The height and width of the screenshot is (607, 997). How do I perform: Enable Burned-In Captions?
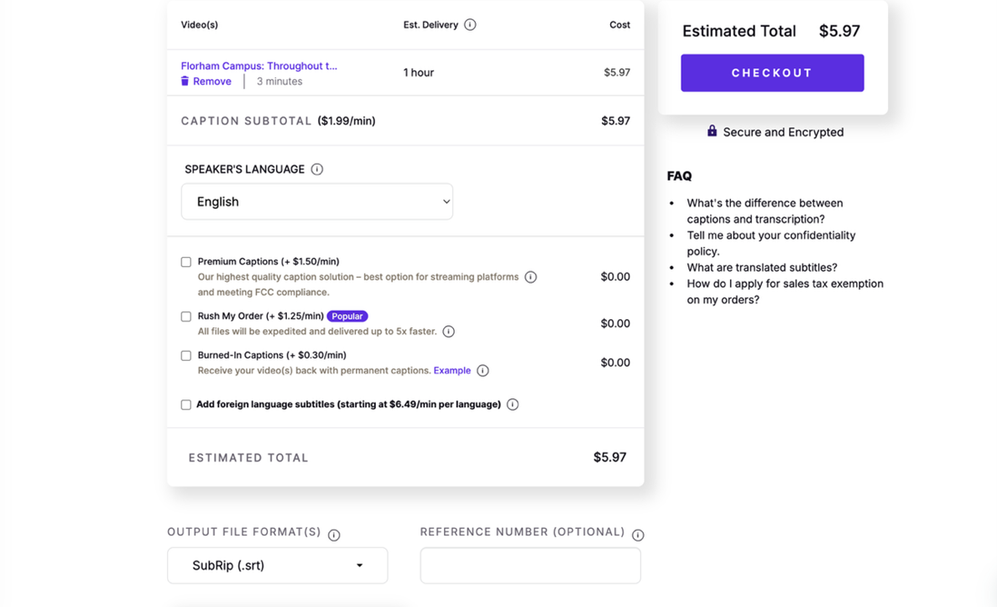[x=185, y=355]
